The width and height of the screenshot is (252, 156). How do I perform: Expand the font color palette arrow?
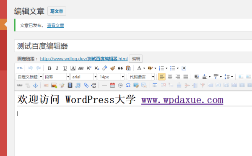tap(144, 68)
